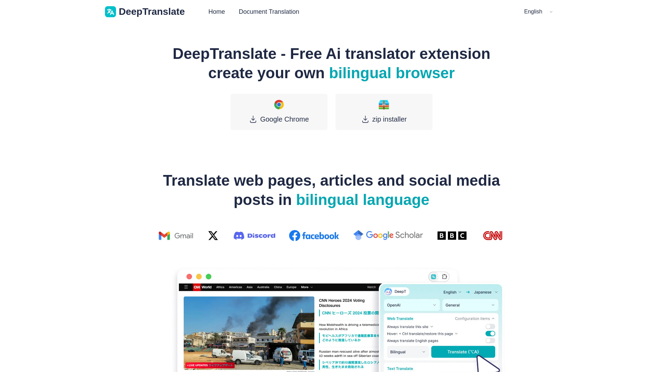Viewport: 663px width, 372px height.
Task: Click the CNN platform icon
Action: pyautogui.click(x=493, y=235)
